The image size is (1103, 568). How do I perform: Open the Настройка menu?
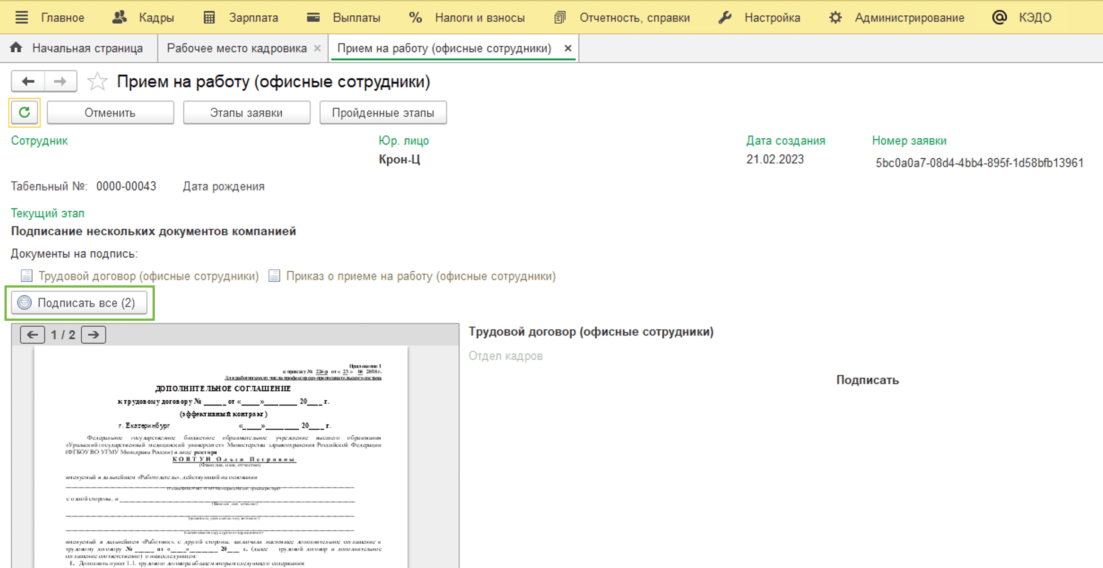point(772,17)
